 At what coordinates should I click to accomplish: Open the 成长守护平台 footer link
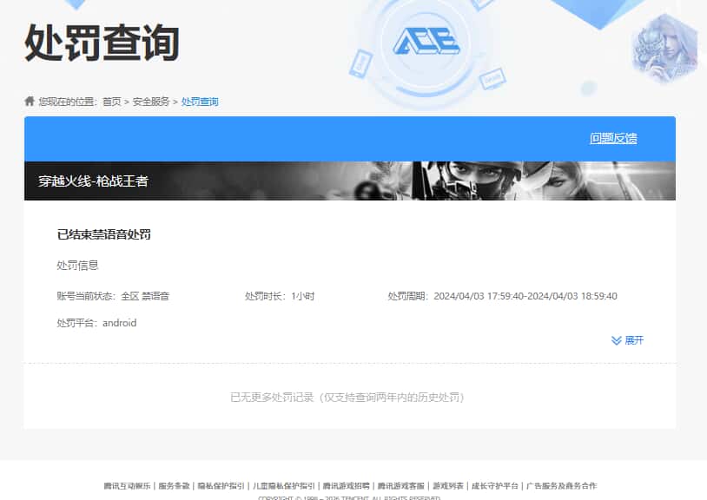495,485
